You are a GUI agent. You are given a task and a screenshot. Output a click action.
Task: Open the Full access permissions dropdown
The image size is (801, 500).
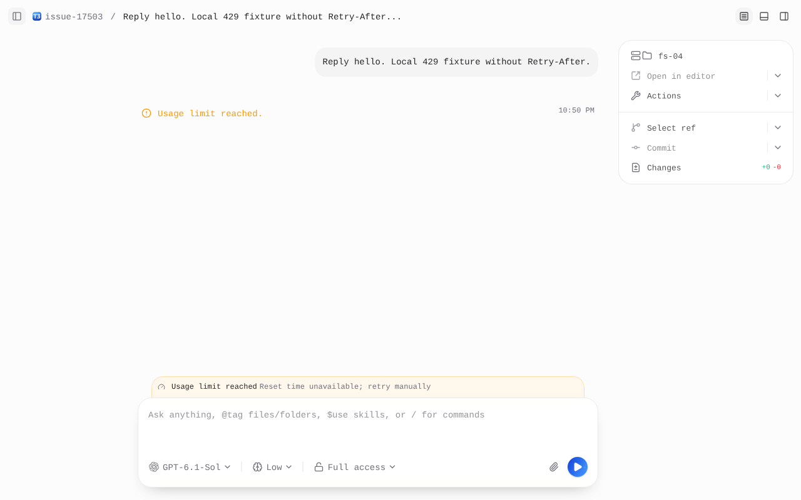[x=355, y=467]
